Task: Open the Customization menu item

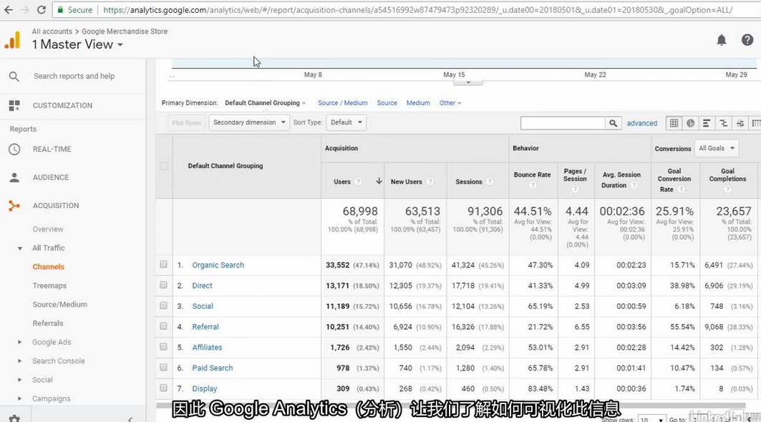Action: (x=62, y=105)
